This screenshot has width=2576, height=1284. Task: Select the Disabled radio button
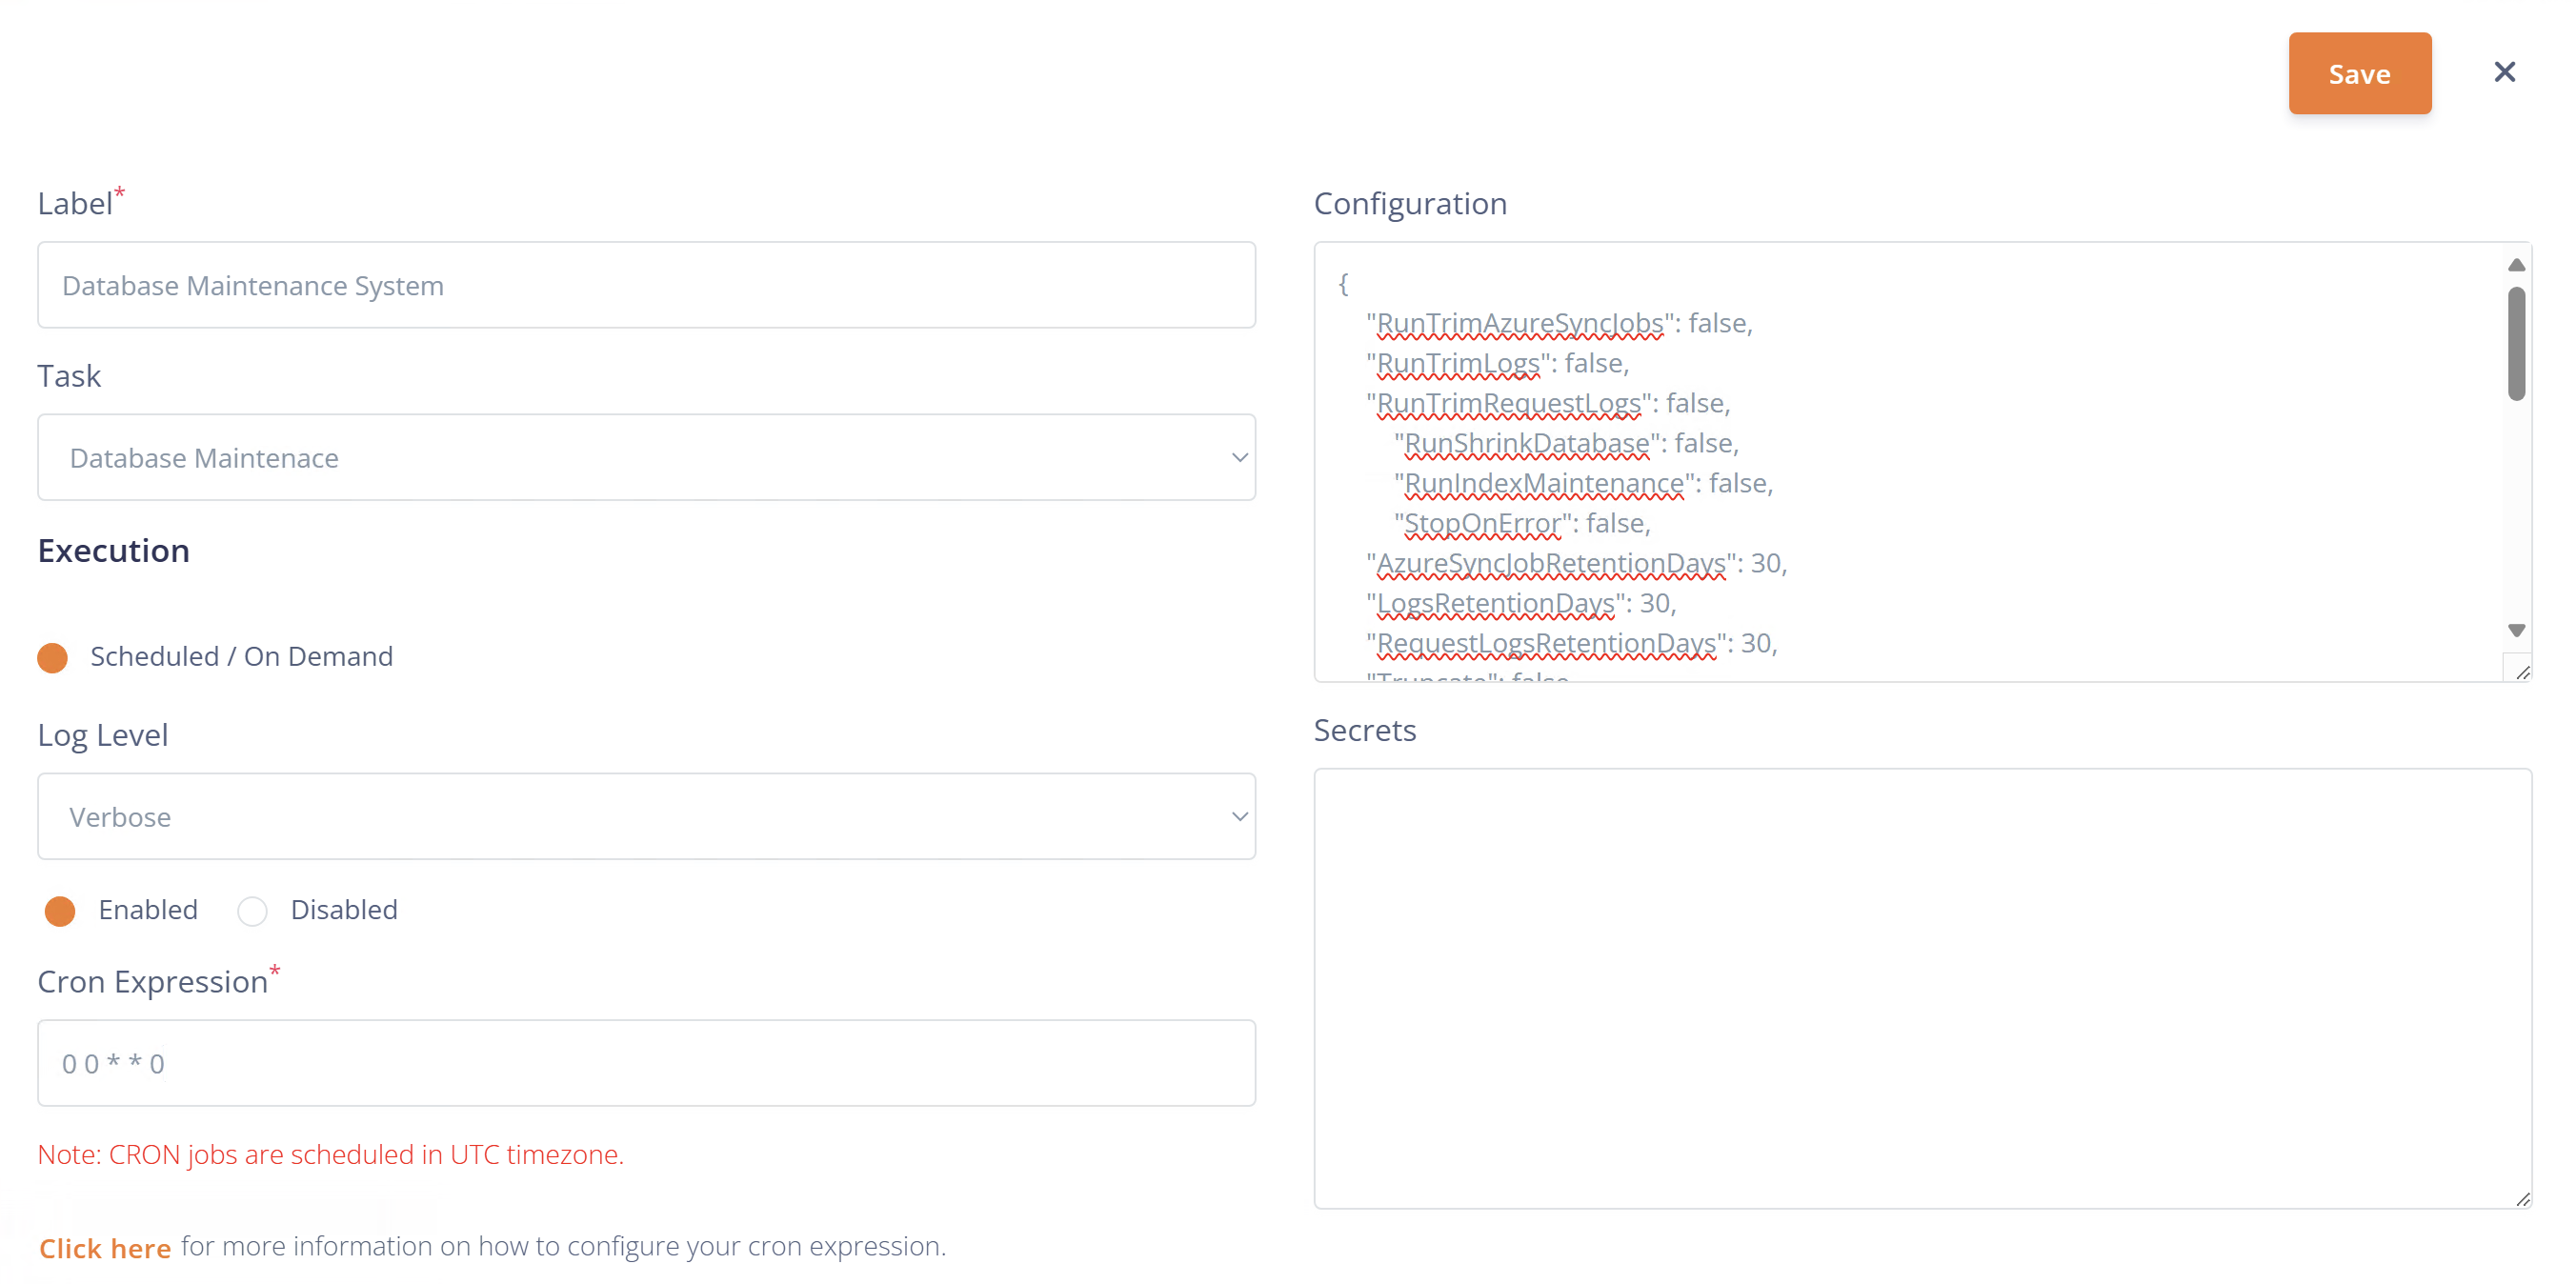252,910
